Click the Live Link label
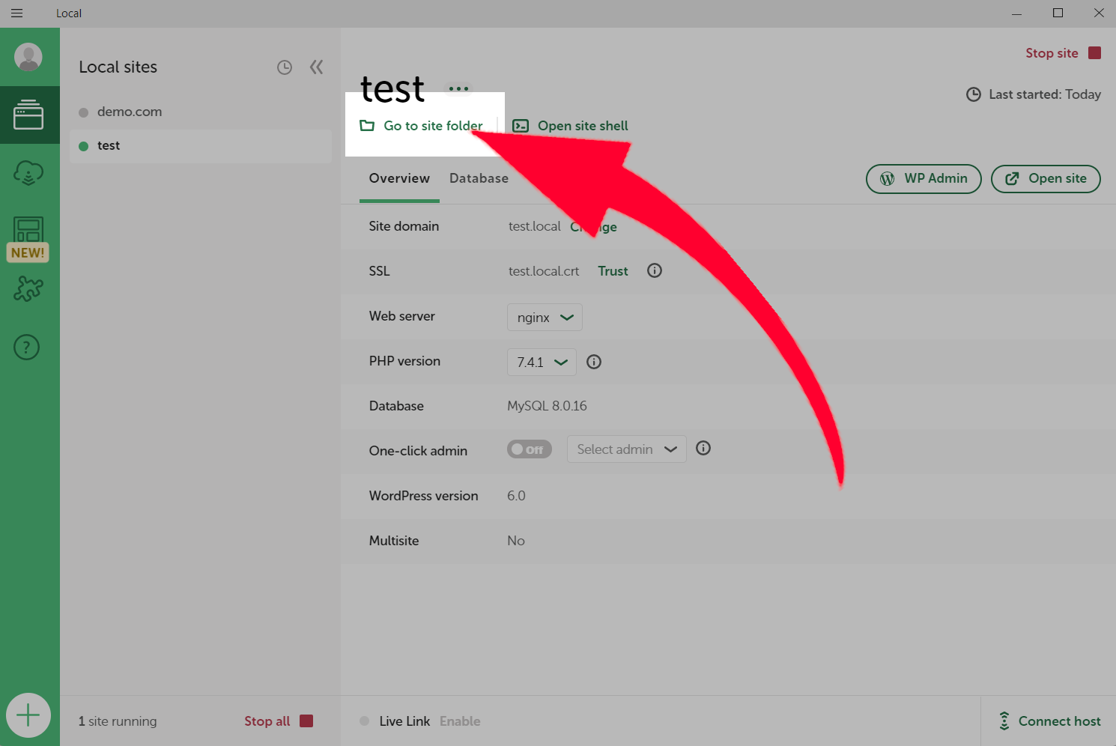This screenshot has width=1116, height=746. tap(404, 721)
